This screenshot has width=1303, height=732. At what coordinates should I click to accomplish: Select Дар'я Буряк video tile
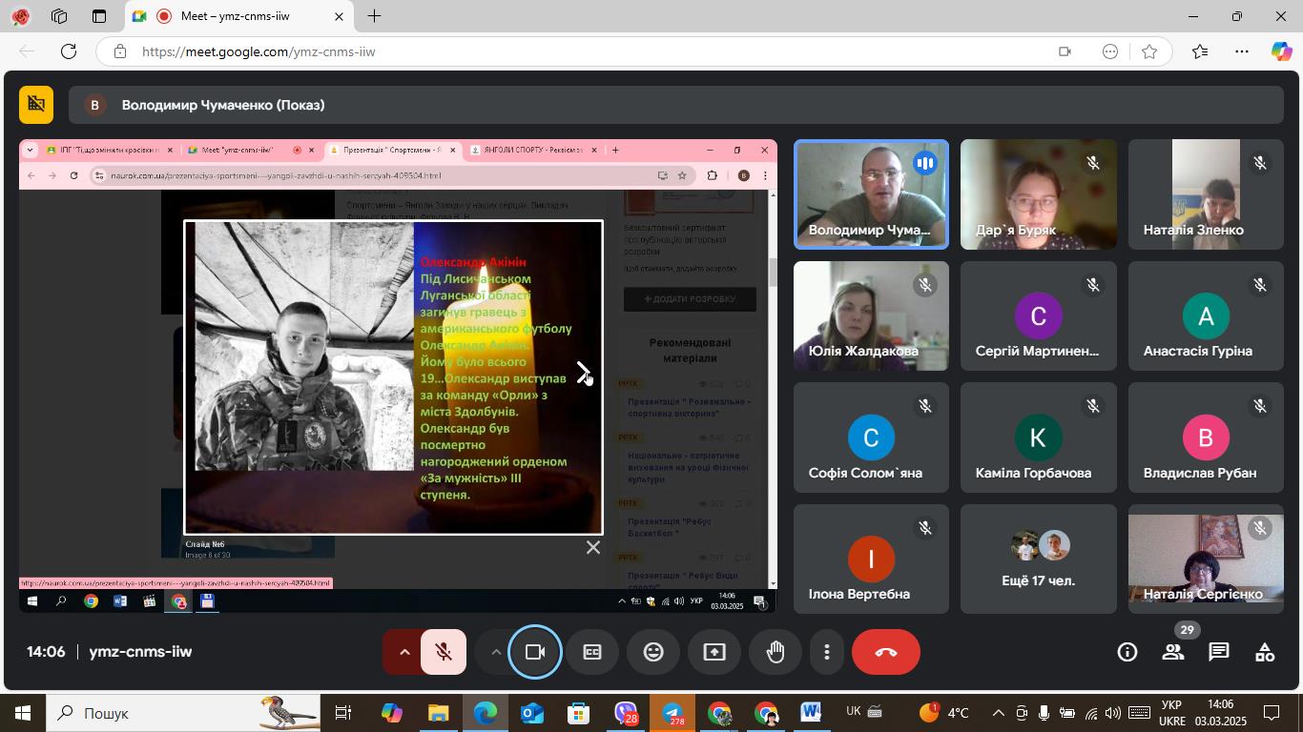tap(1039, 194)
